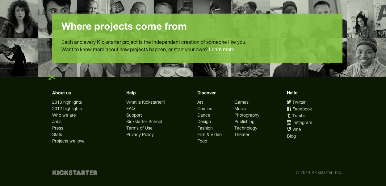Viewport: 386px width, 186px height.
Task: Select the Technology category
Action: (x=245, y=128)
